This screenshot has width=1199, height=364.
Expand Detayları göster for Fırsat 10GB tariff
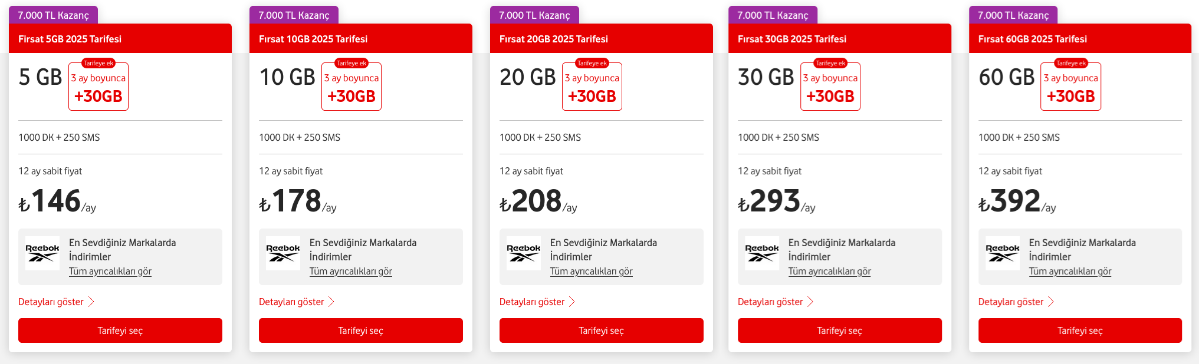coord(297,302)
